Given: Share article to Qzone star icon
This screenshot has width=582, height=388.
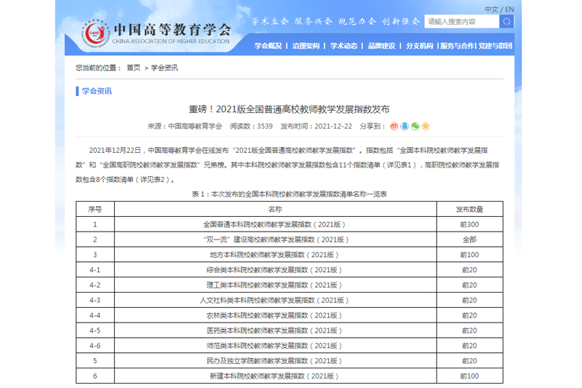Looking at the screenshot, I should (x=426, y=126).
